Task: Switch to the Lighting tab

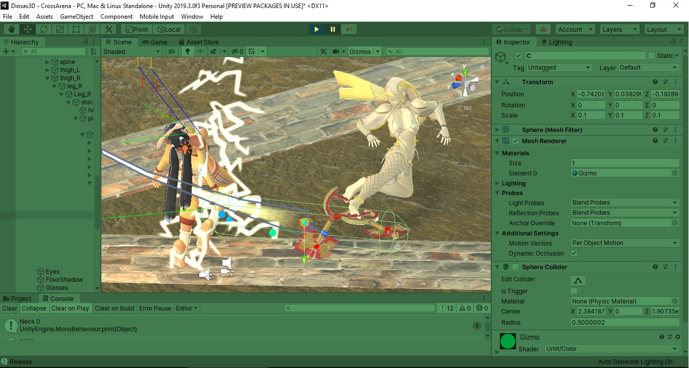Action: click(x=556, y=42)
